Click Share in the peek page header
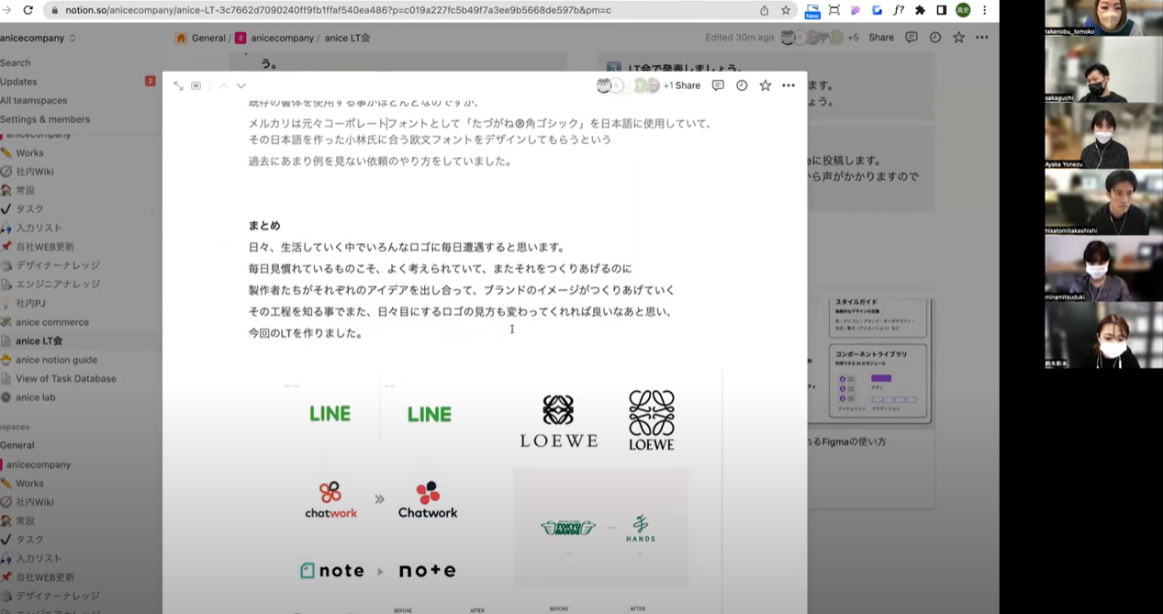Viewport: 1163px width, 614px height. pos(688,85)
